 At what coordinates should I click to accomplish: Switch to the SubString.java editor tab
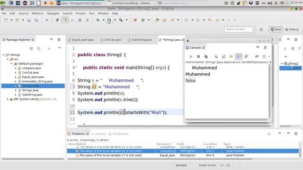(x=140, y=40)
